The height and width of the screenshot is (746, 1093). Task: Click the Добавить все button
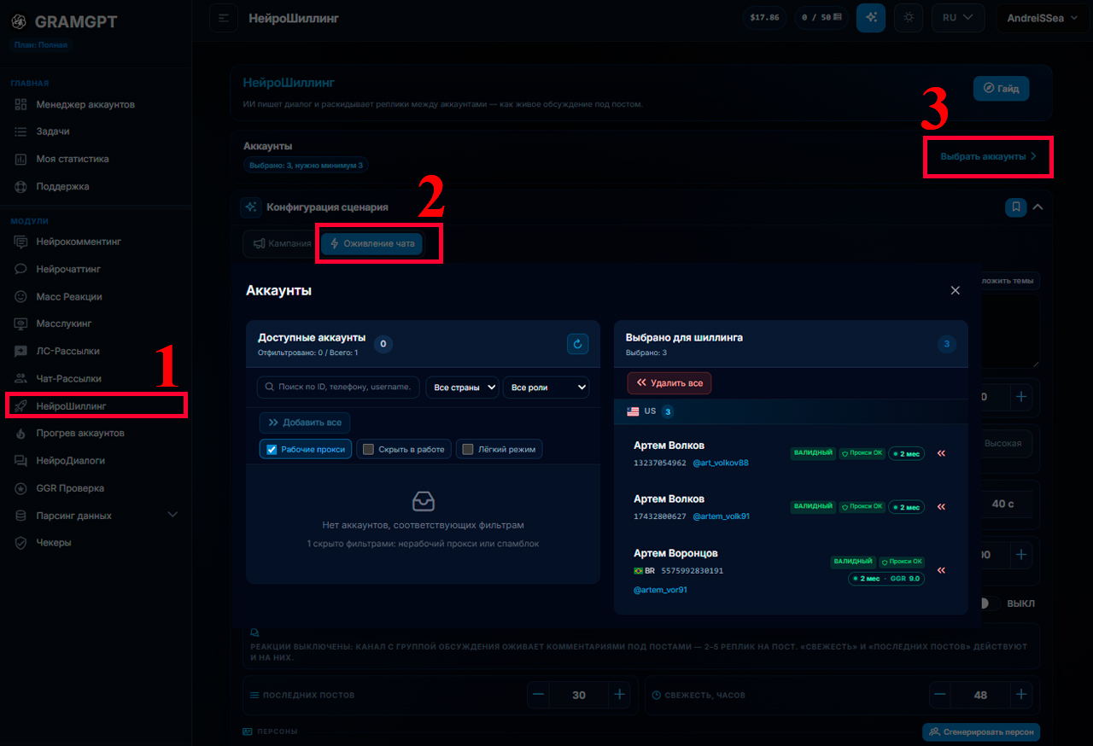click(305, 423)
